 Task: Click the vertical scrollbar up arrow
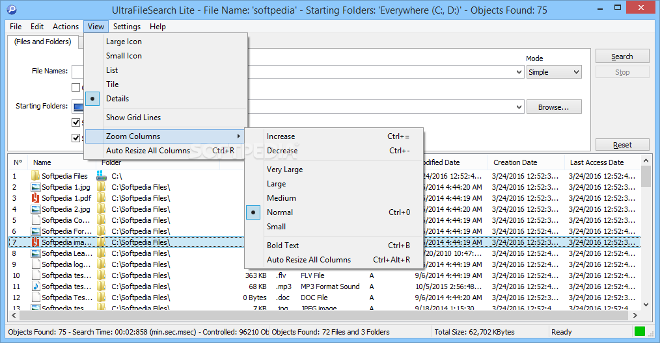646,160
